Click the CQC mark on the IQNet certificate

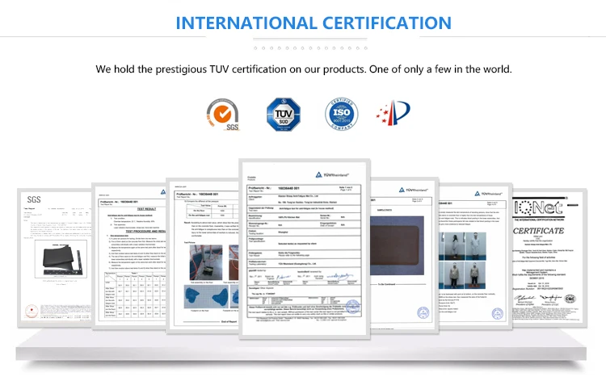570,299
